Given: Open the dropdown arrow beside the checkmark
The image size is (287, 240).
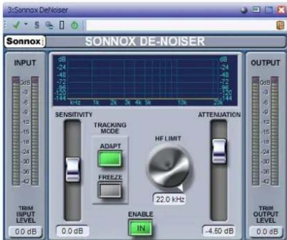Looking at the screenshot, I should click(x=26, y=24).
